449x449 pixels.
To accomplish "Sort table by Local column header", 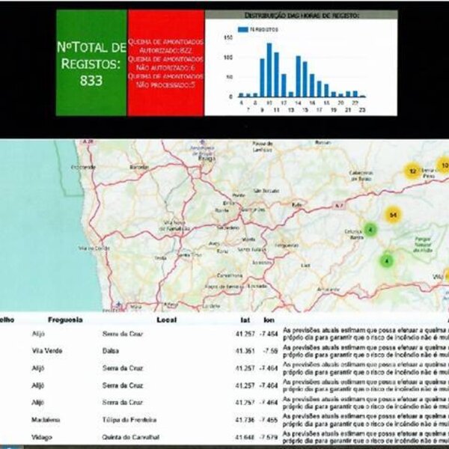I will 166,320.
